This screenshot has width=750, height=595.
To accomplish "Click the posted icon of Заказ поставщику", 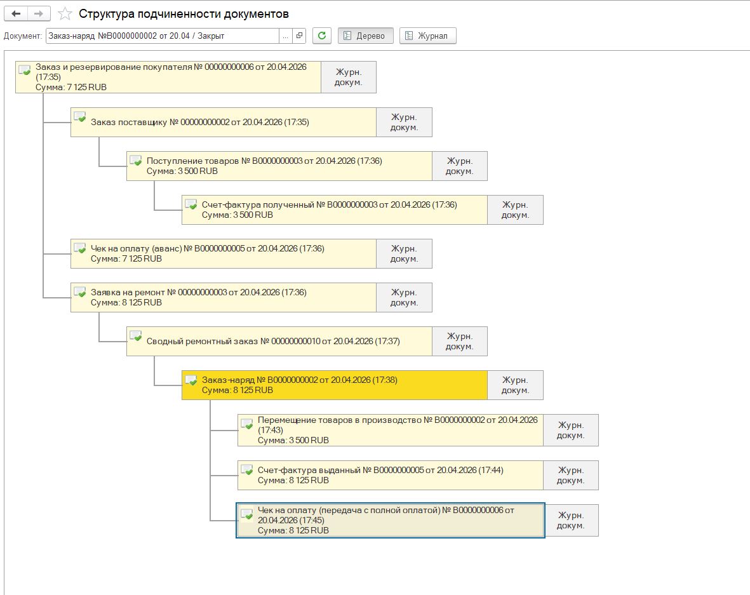I will pyautogui.click(x=80, y=117).
